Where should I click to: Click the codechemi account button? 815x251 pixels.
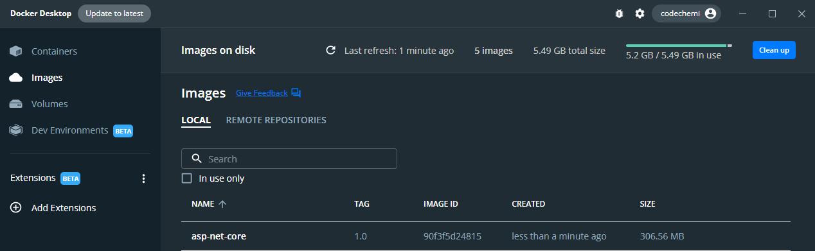coord(686,13)
